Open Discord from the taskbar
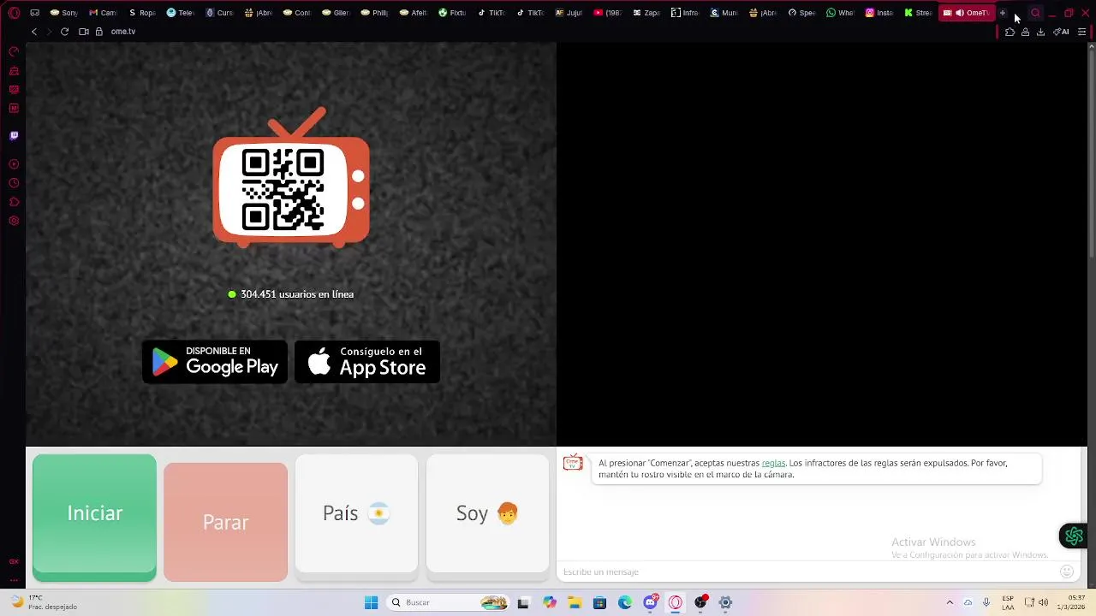The image size is (1096, 616). tap(651, 603)
